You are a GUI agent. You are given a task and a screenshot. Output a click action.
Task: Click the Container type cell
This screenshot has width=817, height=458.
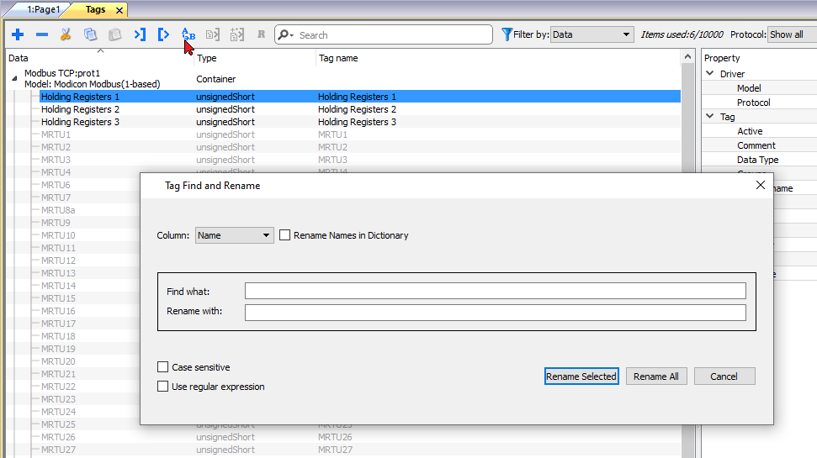pos(215,79)
